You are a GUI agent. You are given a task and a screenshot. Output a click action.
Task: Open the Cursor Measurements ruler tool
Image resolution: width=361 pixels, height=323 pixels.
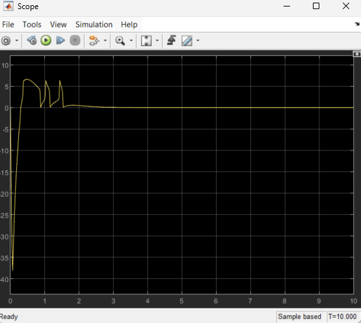pos(187,41)
